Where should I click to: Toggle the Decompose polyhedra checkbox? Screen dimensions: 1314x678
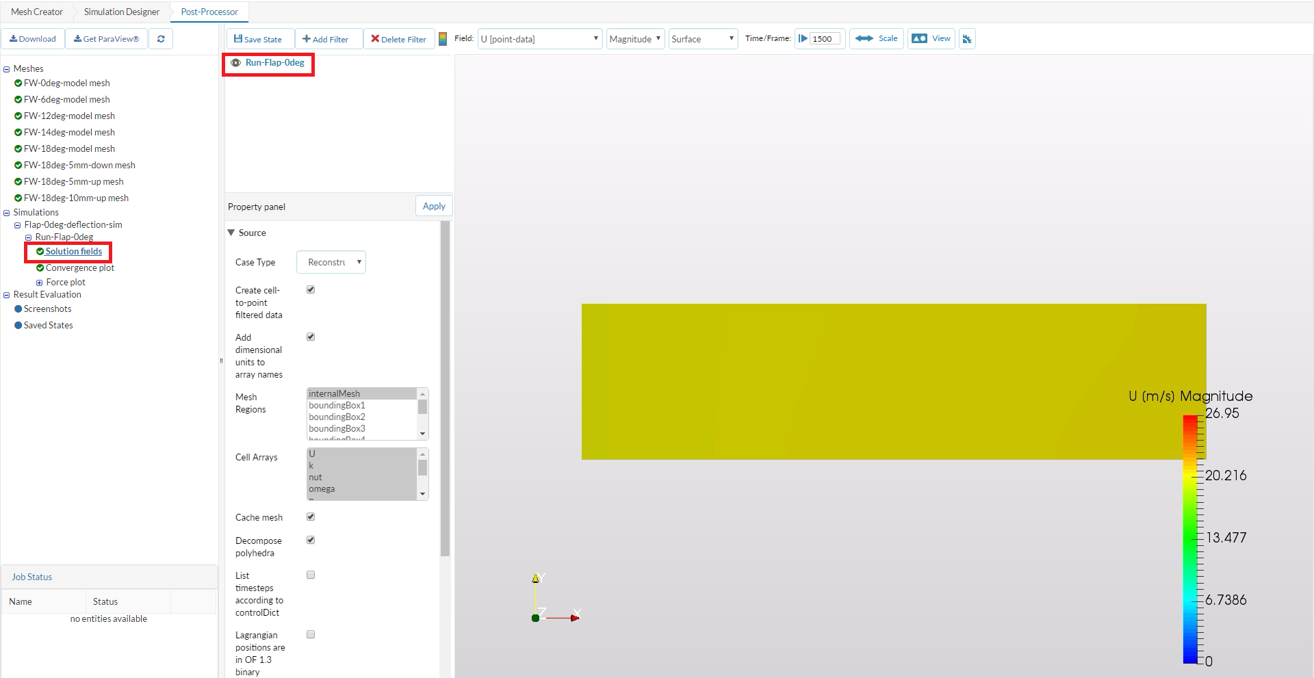[x=311, y=540]
